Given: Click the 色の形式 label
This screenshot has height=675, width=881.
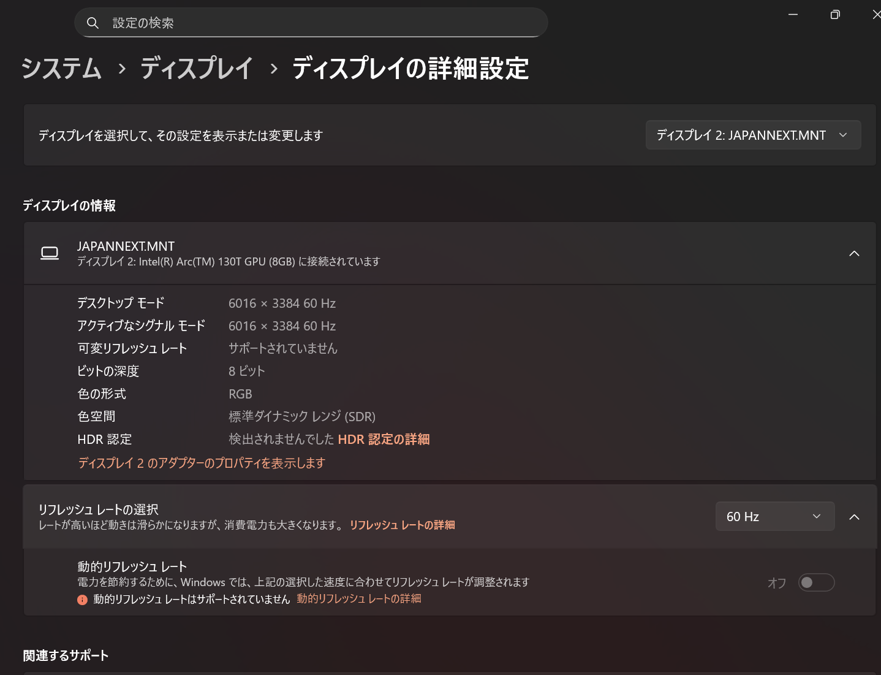Looking at the screenshot, I should [x=102, y=394].
